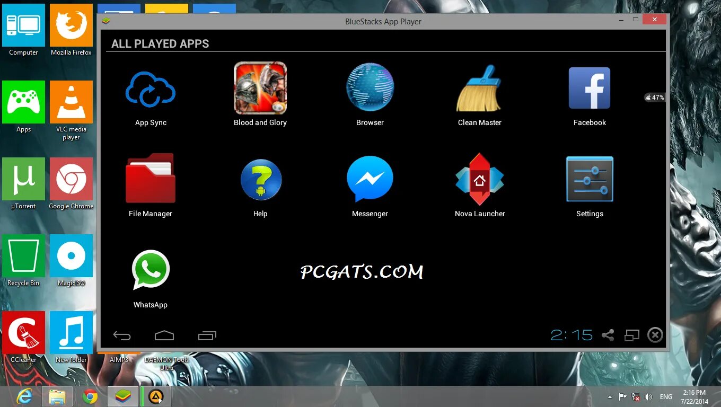Select the Apps desktop shortcut
The width and height of the screenshot is (721, 407).
coord(23,107)
